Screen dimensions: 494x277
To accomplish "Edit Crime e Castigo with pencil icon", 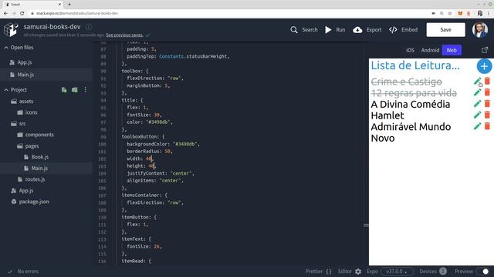I will (x=477, y=82).
